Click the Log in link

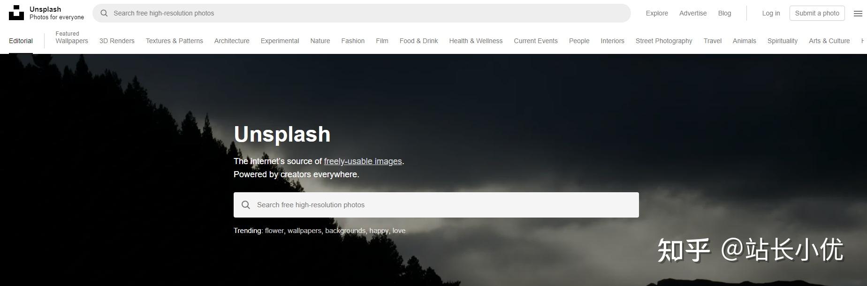[771, 13]
